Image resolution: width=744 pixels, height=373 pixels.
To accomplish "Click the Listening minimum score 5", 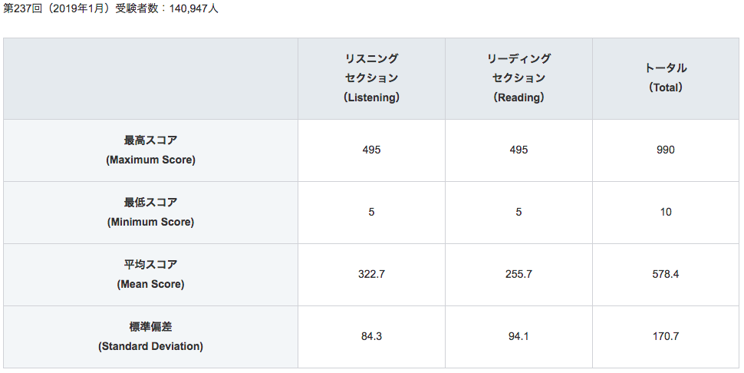I will click(371, 212).
